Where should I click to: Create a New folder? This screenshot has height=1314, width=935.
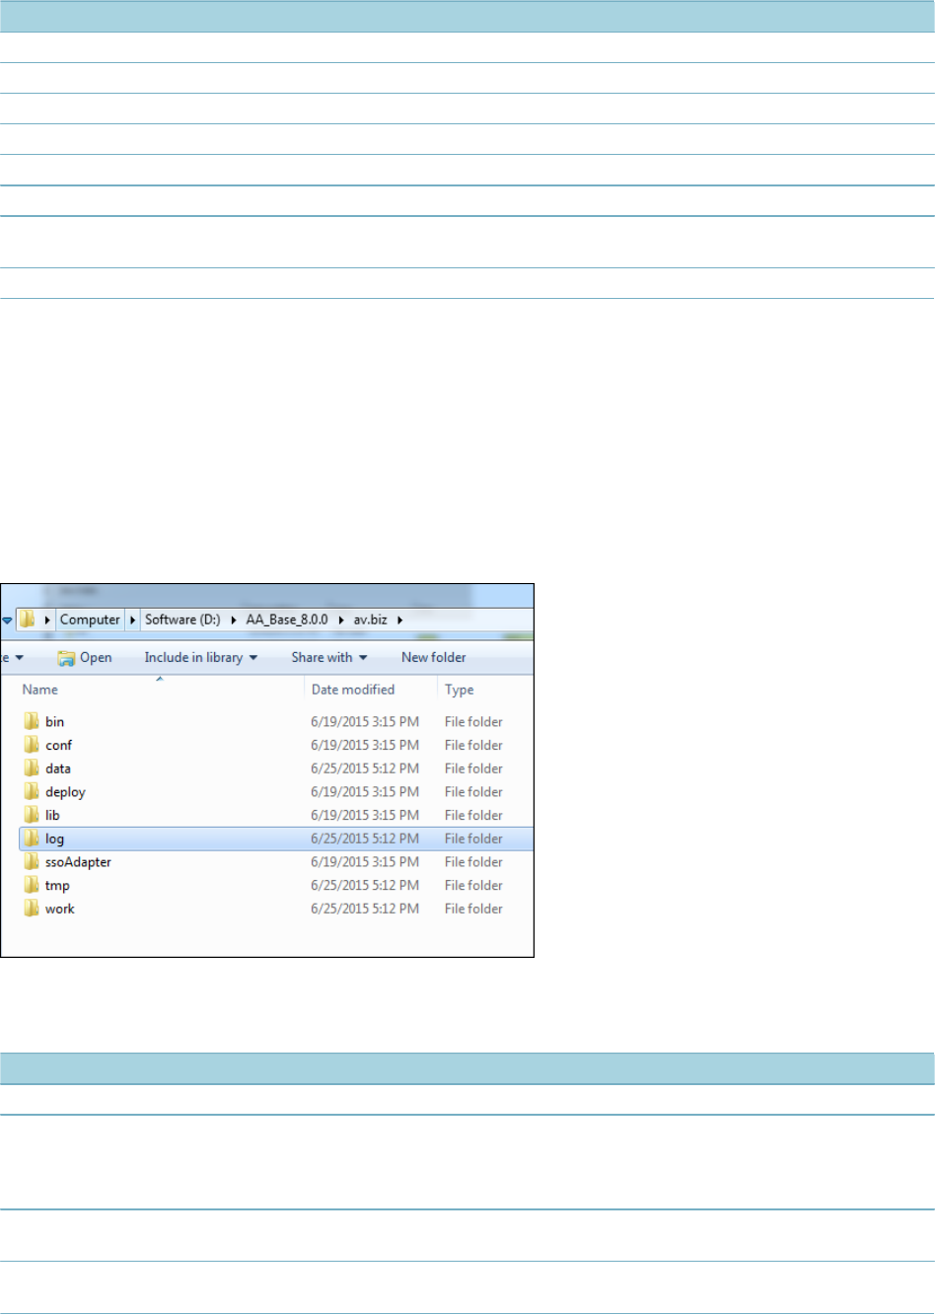coord(434,657)
